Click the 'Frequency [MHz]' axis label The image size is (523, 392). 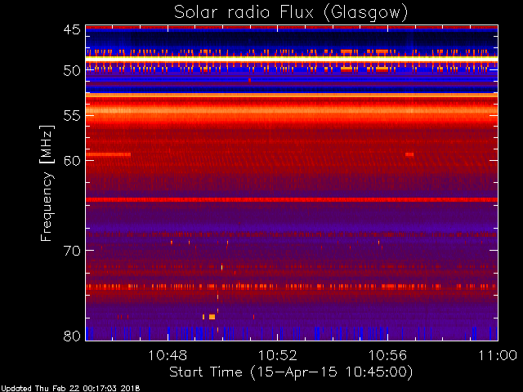tap(47, 183)
